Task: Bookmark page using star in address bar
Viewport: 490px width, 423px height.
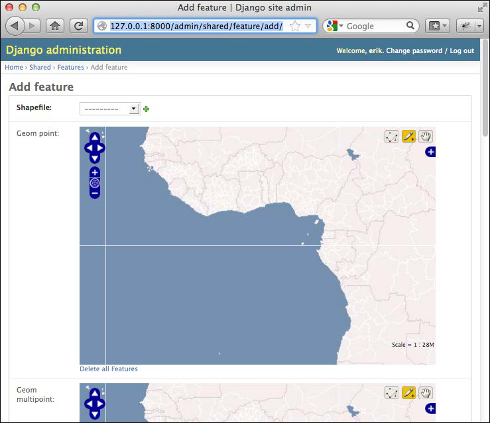Action: pos(294,26)
